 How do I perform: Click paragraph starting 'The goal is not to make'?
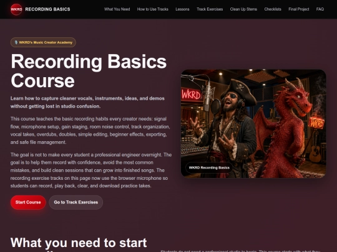91,170
